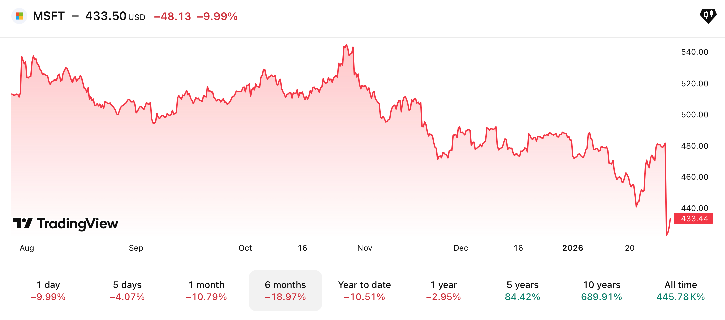
Task: Open the candlestick chart icon at top right
Action: pos(708,15)
